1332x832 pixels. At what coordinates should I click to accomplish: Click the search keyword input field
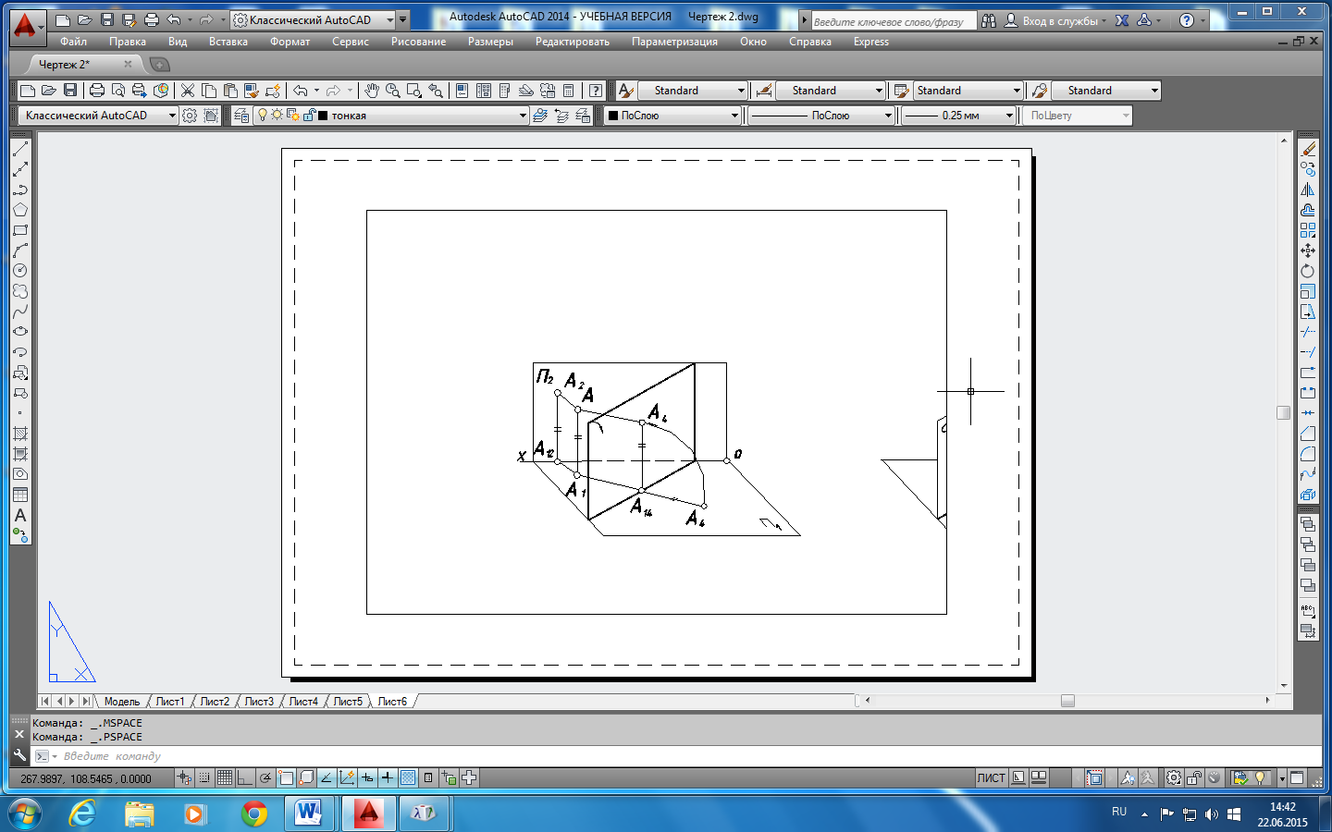(894, 20)
